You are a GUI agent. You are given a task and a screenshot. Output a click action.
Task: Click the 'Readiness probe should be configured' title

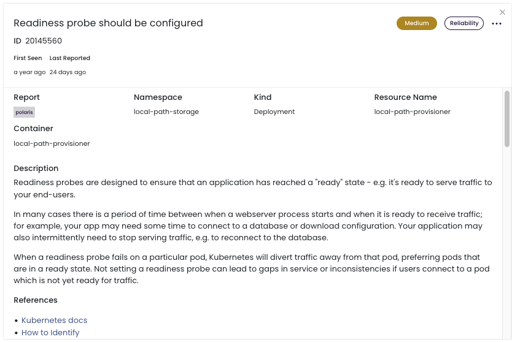pyautogui.click(x=108, y=23)
